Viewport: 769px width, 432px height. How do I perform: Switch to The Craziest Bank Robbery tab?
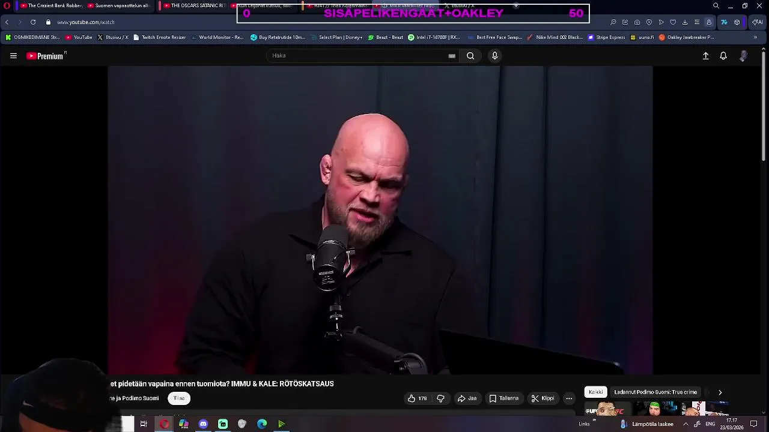pyautogui.click(x=50, y=6)
